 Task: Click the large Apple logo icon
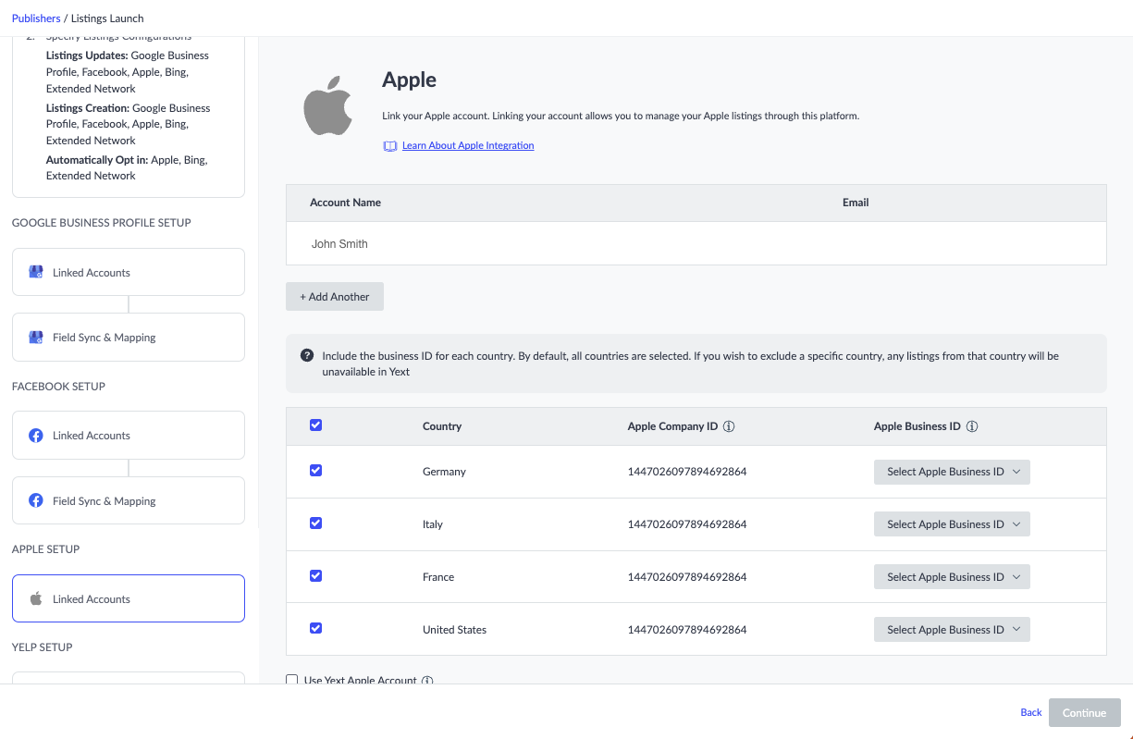328,105
